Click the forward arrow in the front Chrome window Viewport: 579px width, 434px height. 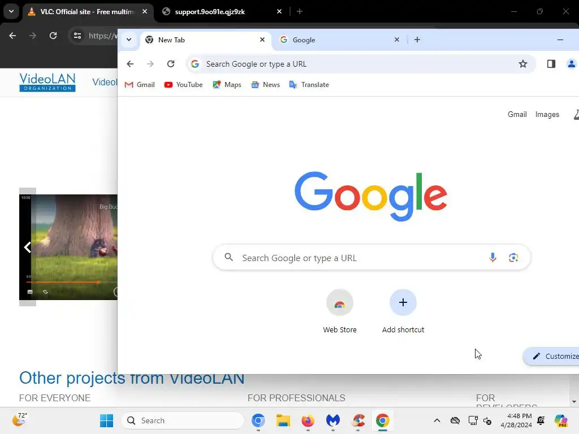pyautogui.click(x=150, y=64)
